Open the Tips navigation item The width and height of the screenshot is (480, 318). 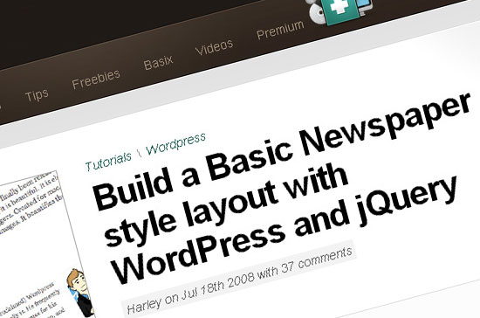[x=37, y=95]
